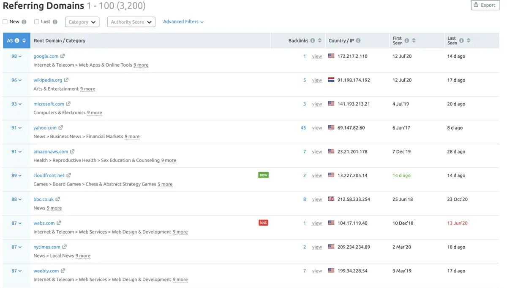Open external link icon next to wikipedia.org
This screenshot has height=288, width=507.
click(x=66, y=80)
